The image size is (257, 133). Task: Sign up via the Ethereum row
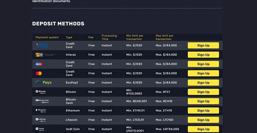(x=203, y=110)
